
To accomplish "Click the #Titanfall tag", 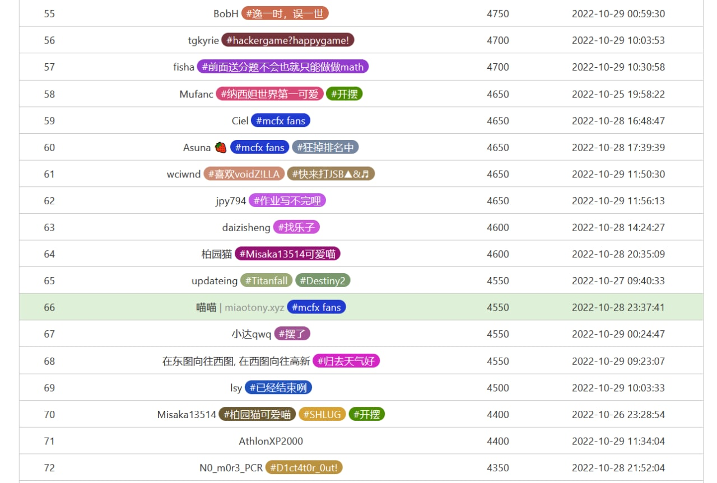I will (267, 281).
